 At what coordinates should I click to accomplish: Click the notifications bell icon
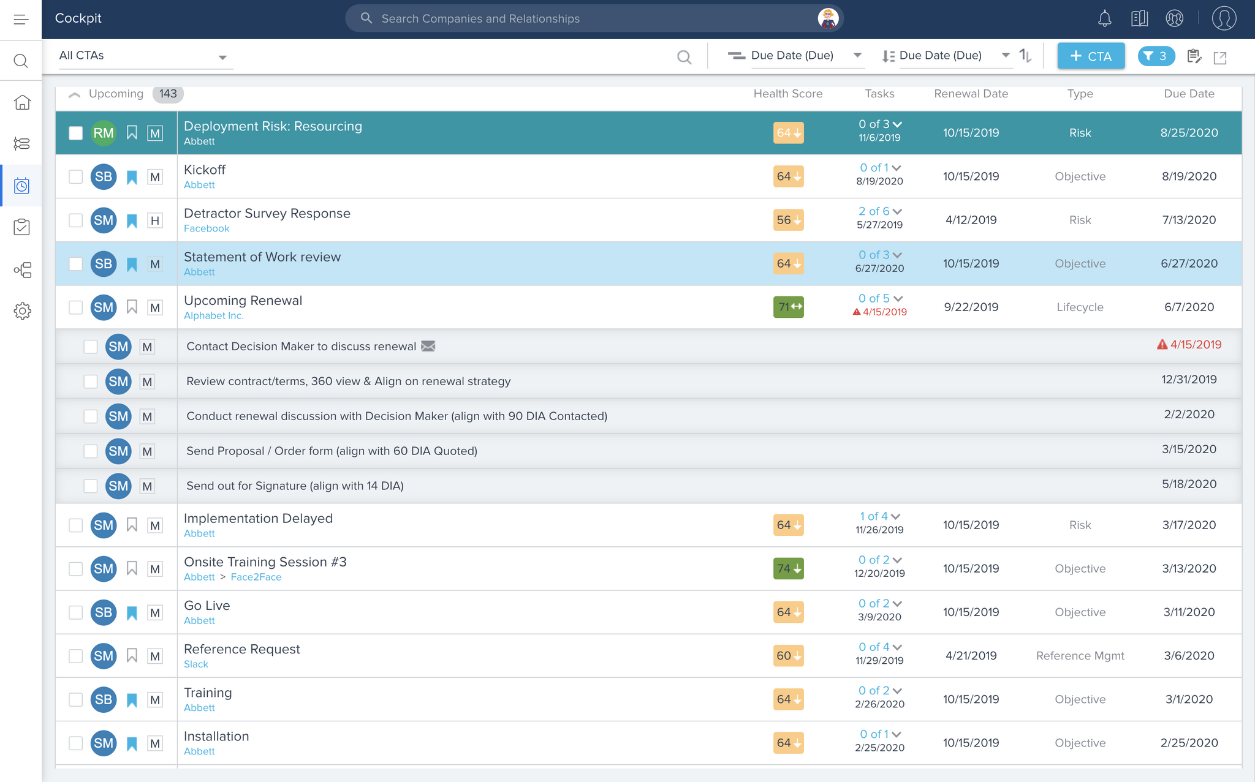coord(1104,18)
